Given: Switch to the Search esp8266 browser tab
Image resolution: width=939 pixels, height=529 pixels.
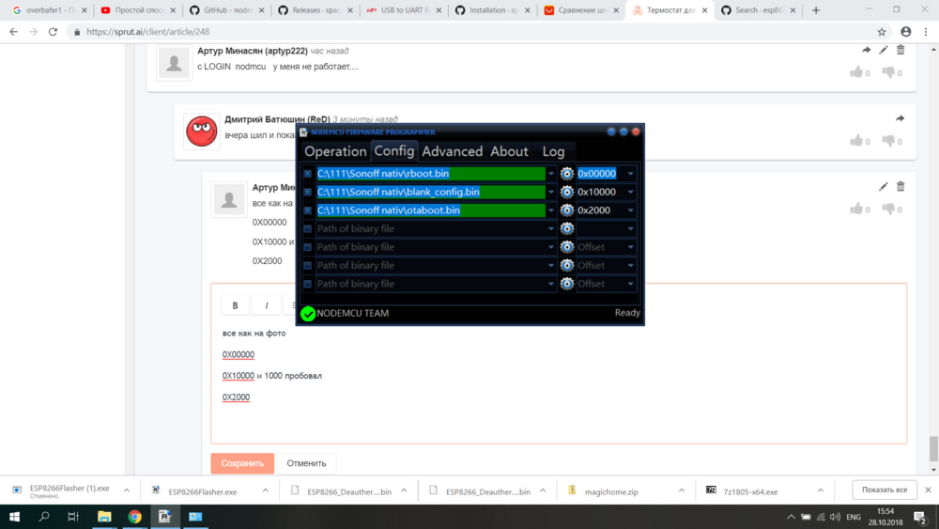Looking at the screenshot, I should [x=759, y=10].
